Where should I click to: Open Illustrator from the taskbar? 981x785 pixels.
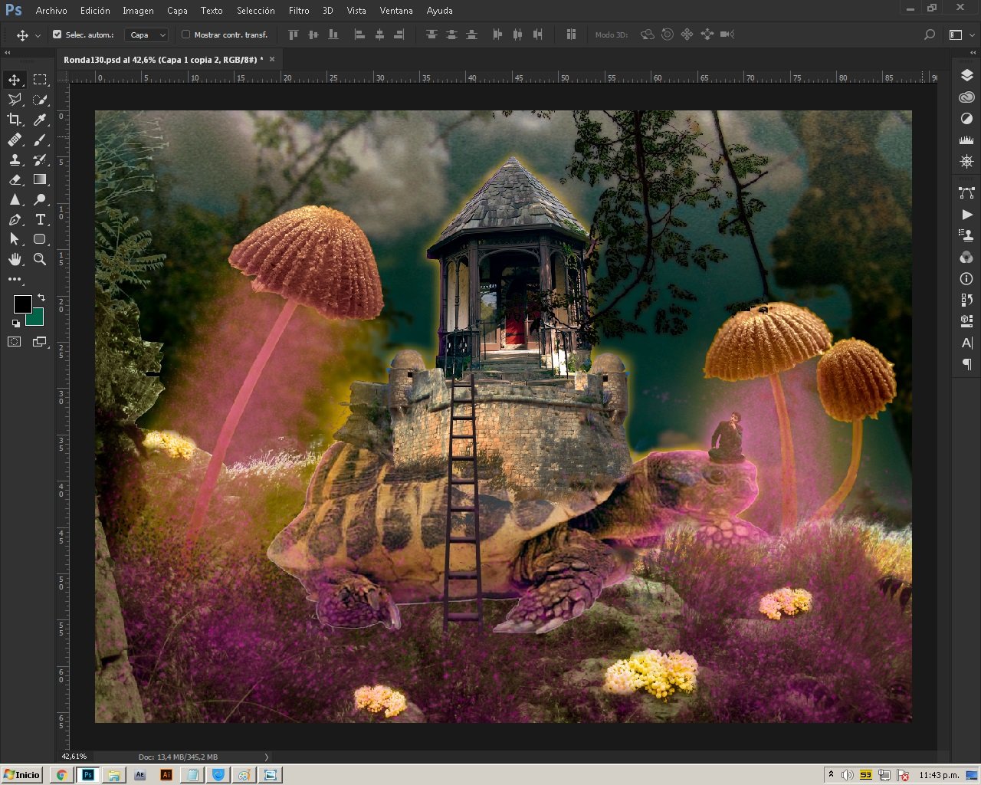click(166, 775)
